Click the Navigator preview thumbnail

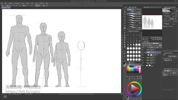click(x=152, y=22)
